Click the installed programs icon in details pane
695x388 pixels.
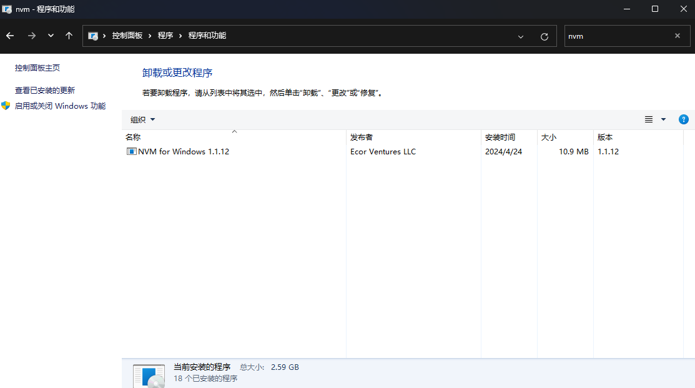tap(149, 376)
